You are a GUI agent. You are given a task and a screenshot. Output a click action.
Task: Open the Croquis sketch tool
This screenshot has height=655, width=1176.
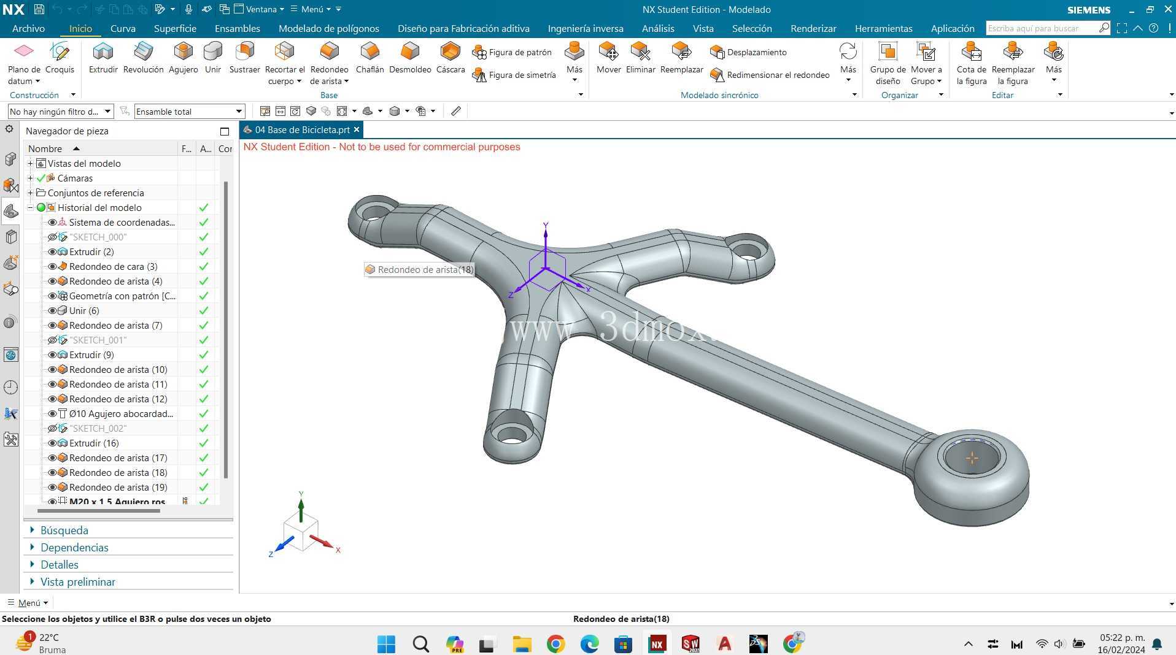pos(60,58)
